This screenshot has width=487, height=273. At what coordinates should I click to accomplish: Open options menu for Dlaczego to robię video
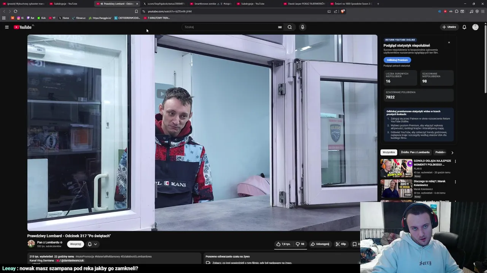tap(455, 182)
